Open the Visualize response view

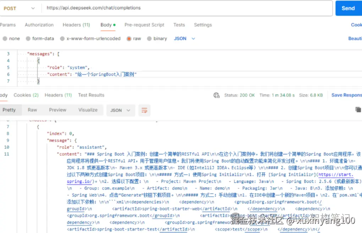pyautogui.click(x=88, y=110)
